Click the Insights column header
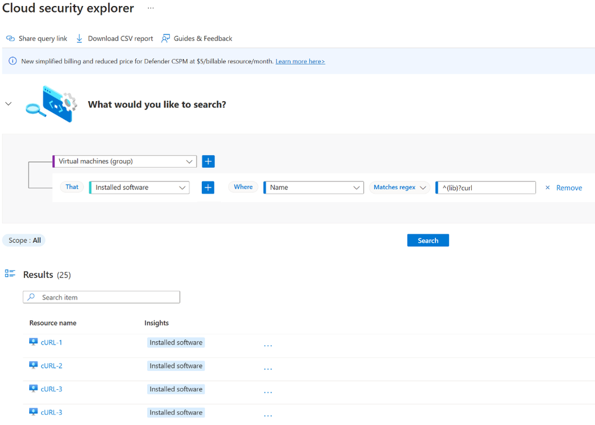Screen dimensions: 595x425 coord(156,323)
